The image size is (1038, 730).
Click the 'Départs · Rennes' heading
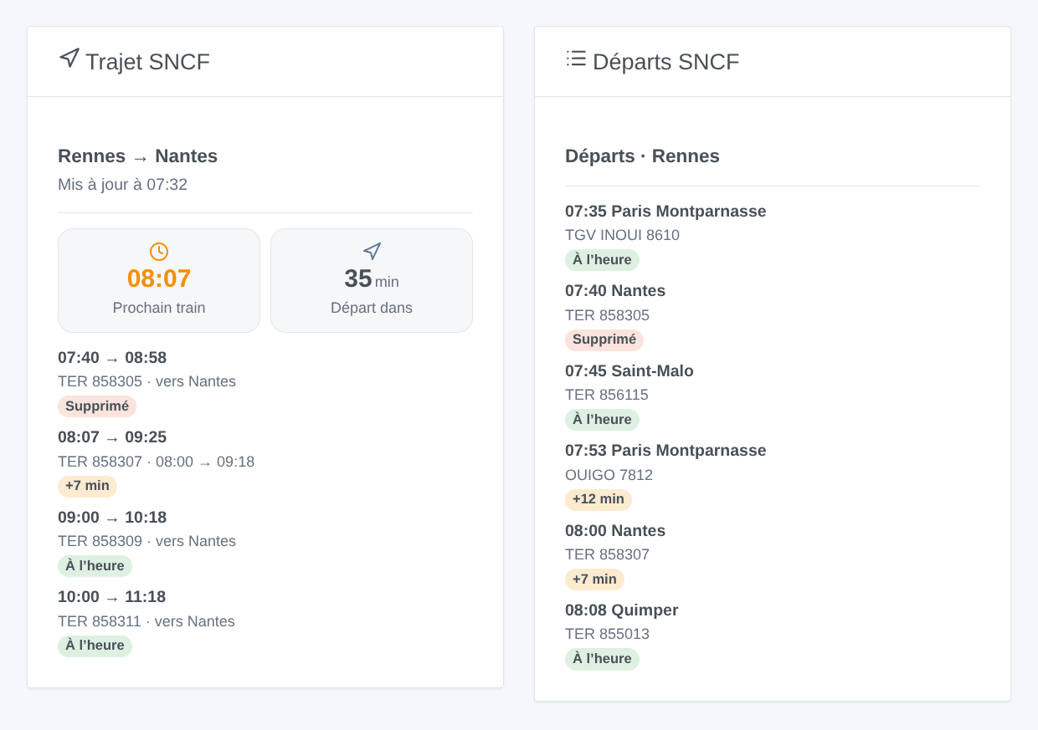tap(642, 156)
